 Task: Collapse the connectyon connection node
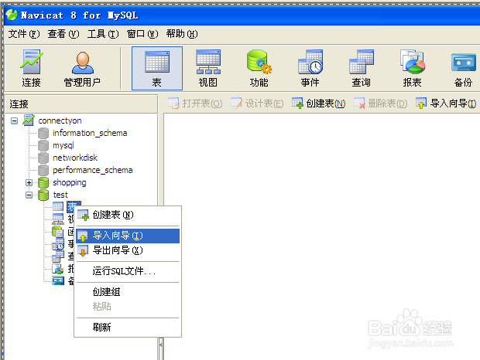(x=14, y=121)
